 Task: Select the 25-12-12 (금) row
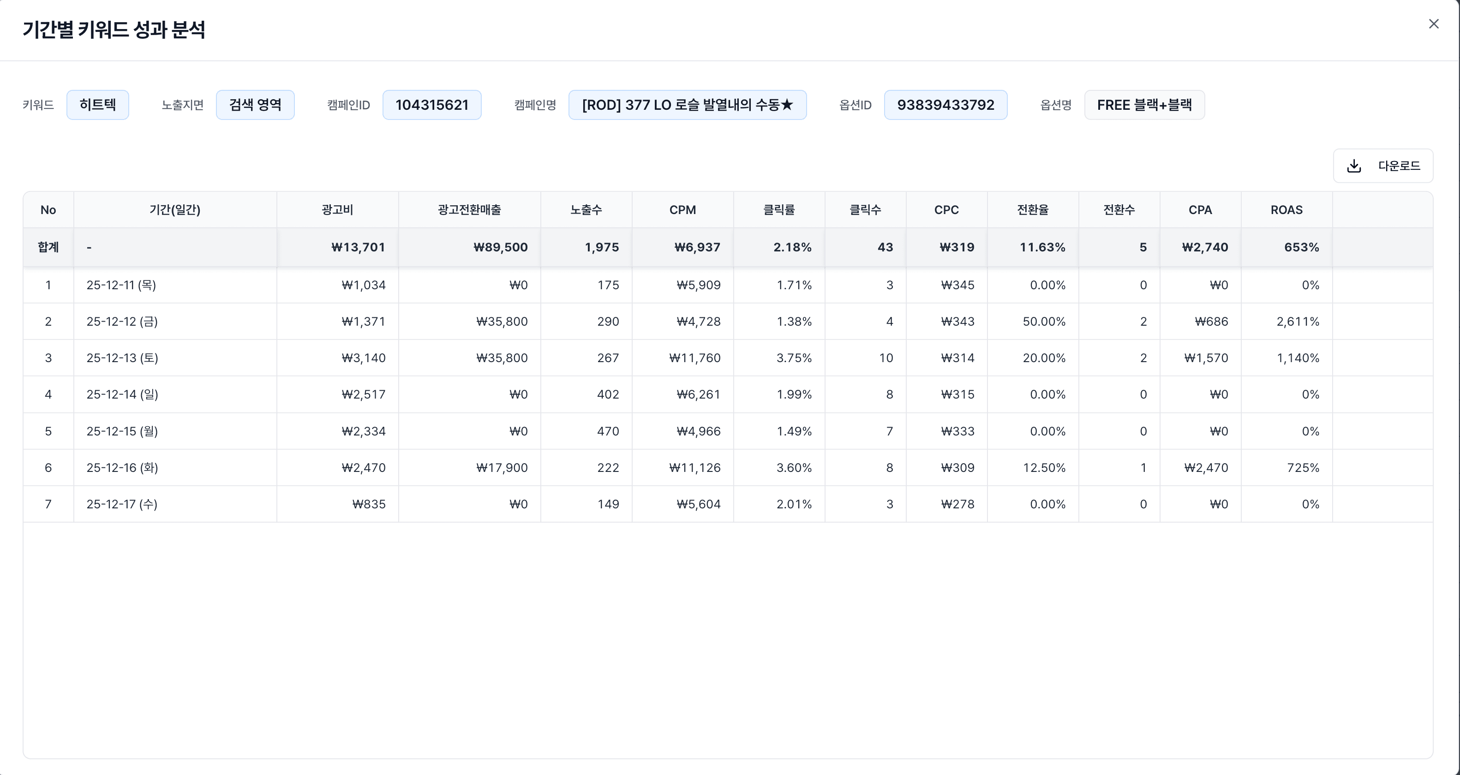coord(122,321)
